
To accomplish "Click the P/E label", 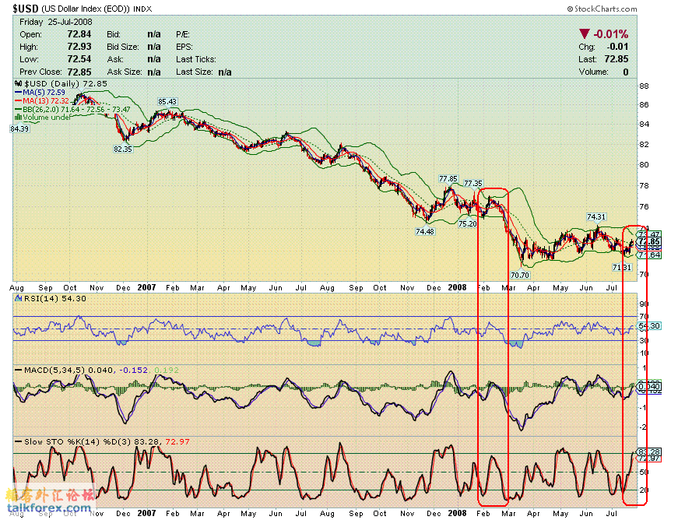I will coord(182,34).
